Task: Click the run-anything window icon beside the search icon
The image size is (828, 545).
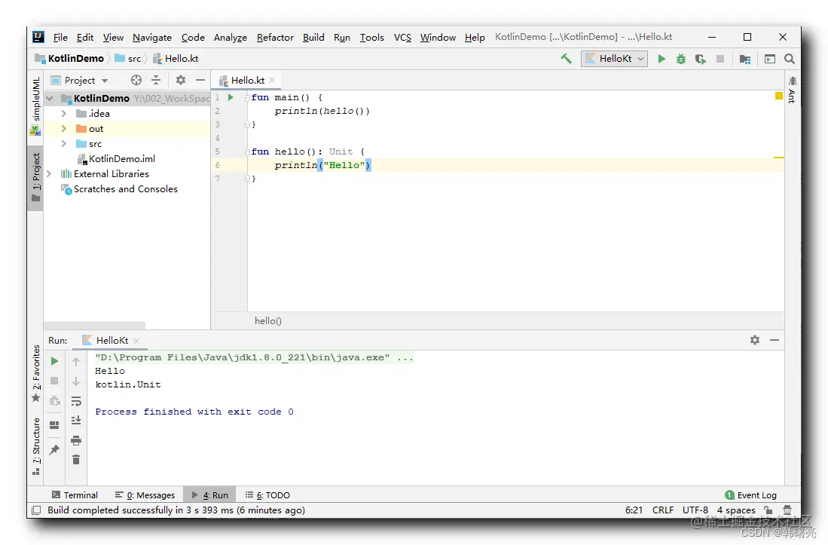Action: coord(770,59)
